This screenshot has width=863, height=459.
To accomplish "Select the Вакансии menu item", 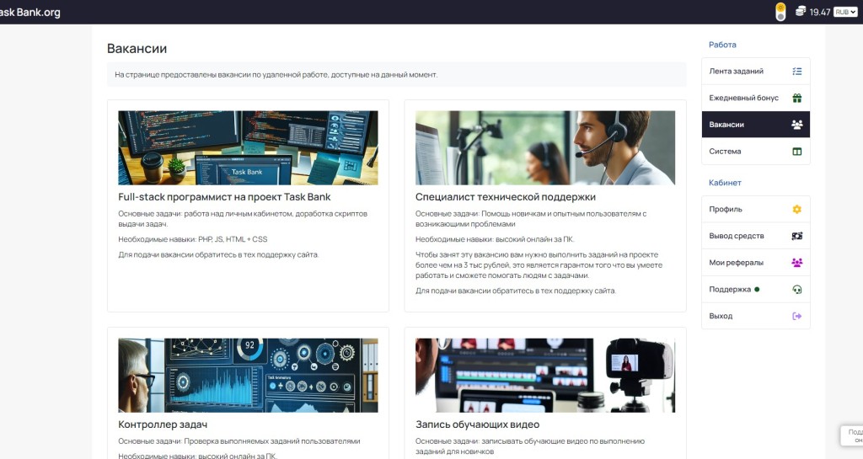I will point(755,125).
